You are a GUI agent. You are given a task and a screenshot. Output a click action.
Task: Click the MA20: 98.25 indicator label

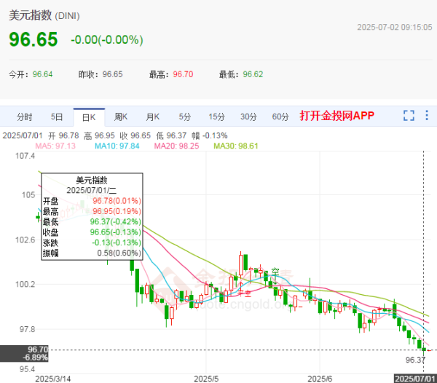[x=177, y=146]
